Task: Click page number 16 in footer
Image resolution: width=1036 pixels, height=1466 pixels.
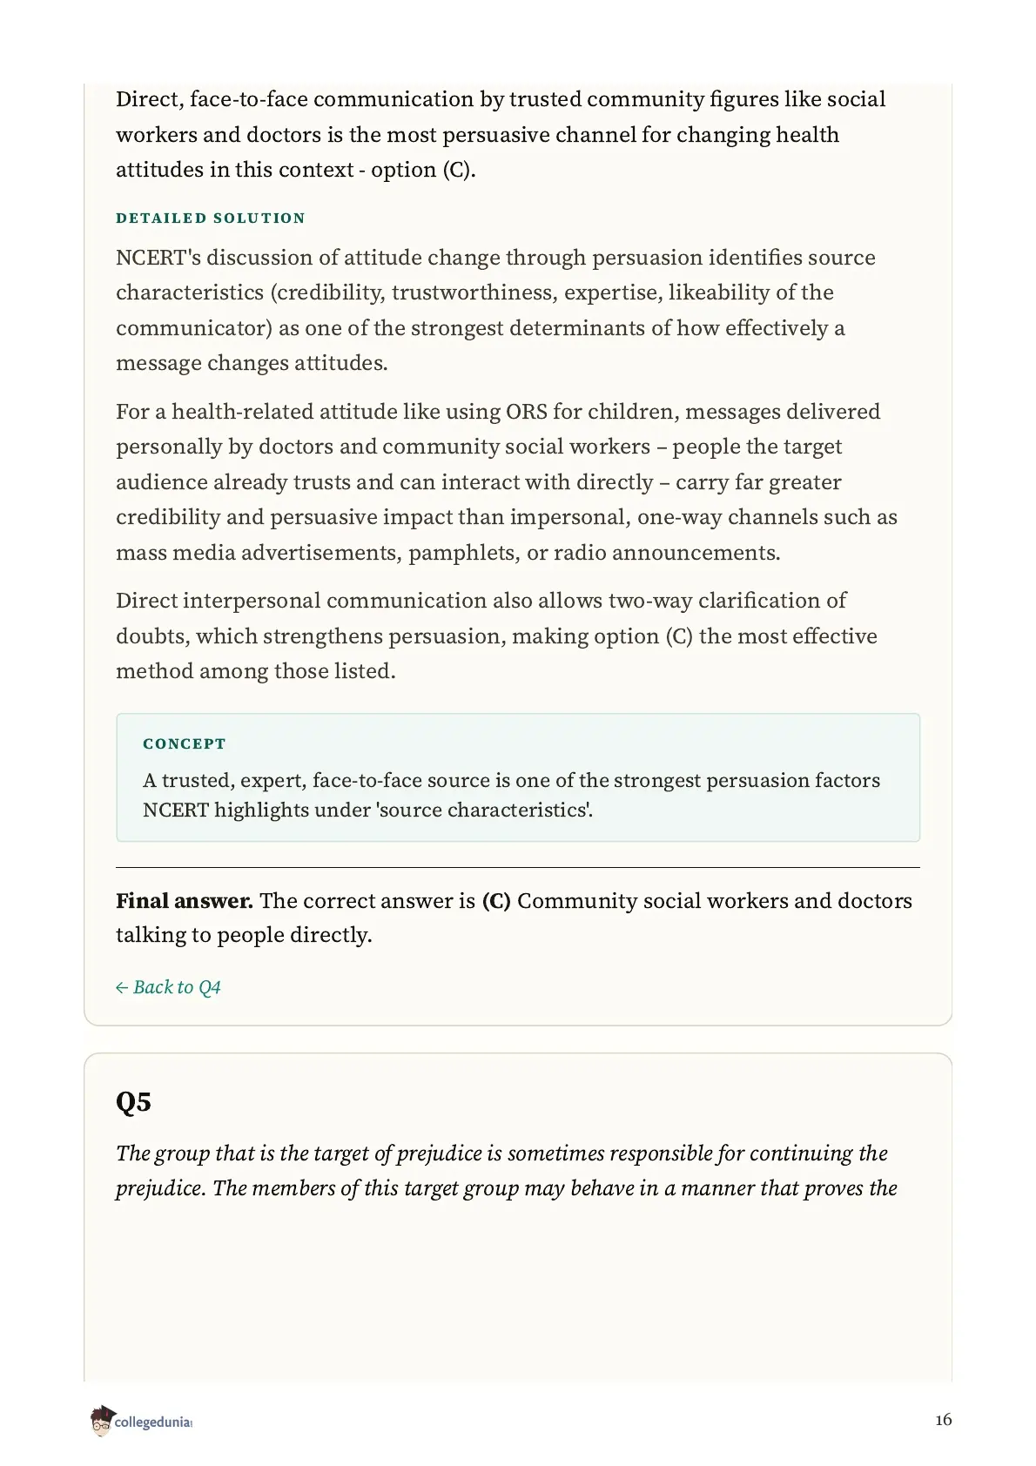Action: point(943,1420)
